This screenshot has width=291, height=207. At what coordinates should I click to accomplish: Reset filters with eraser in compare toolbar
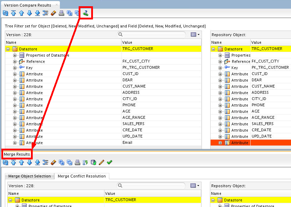[x=54, y=13]
